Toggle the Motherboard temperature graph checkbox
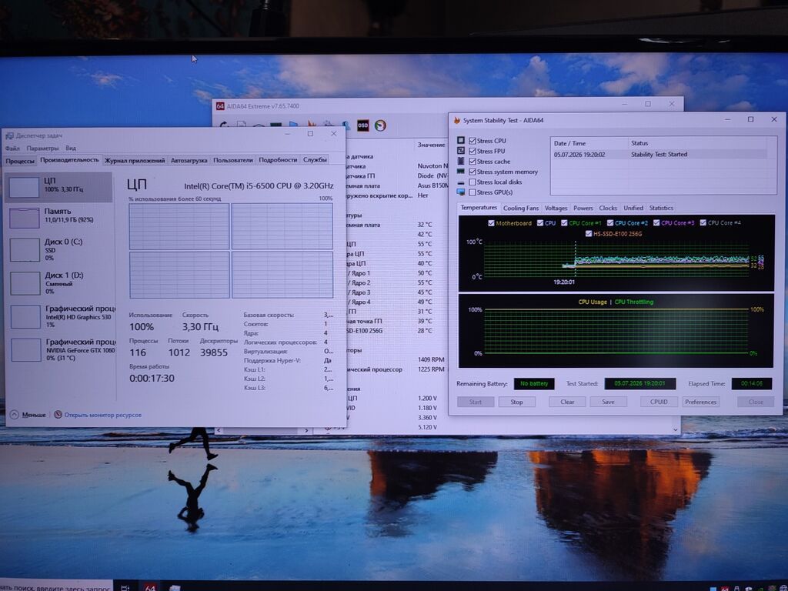The image size is (788, 591). coord(491,223)
